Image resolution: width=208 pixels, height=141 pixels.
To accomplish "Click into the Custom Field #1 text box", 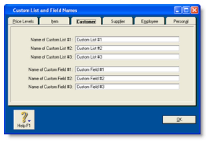I will (127, 69).
